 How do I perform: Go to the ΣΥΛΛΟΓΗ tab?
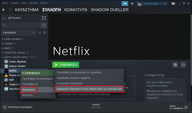pos(51,10)
